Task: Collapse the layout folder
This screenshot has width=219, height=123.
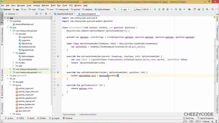Action: pyautogui.click(x=11, y=85)
